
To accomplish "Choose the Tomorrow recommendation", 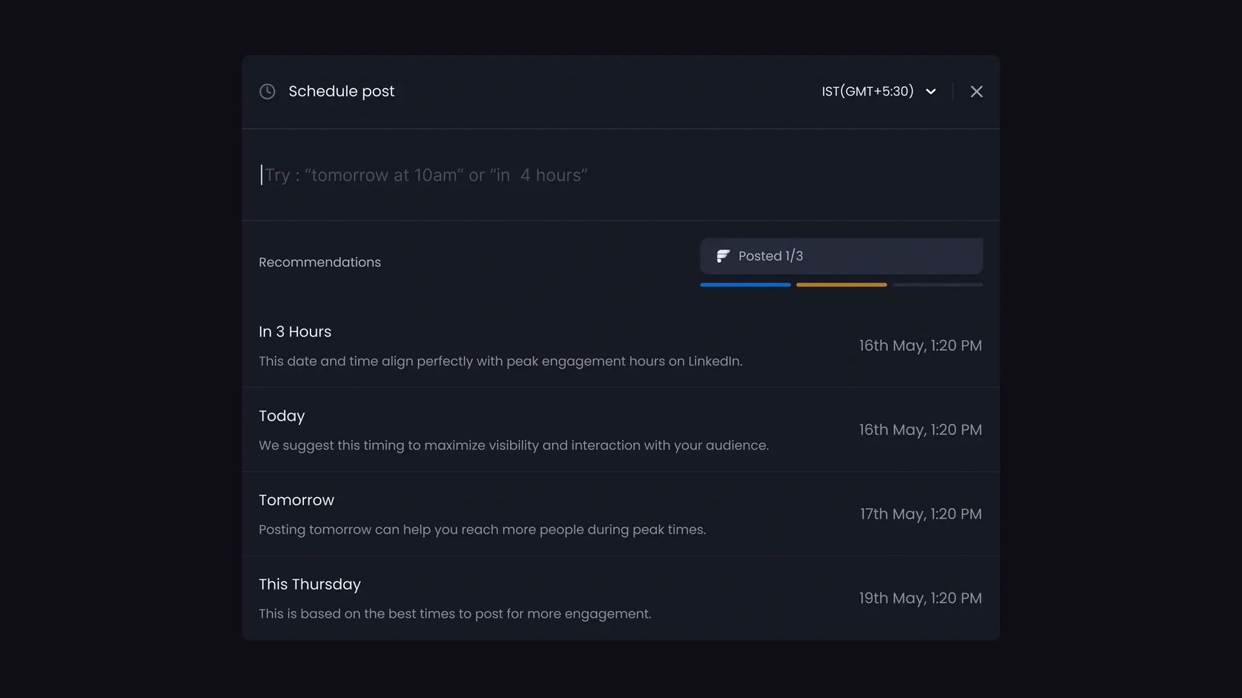I will (296, 500).
